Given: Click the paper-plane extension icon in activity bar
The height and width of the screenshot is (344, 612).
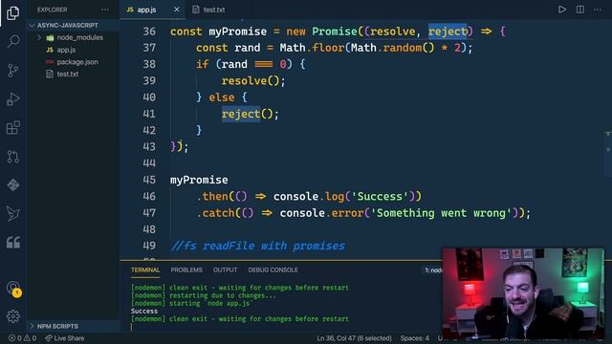Looking at the screenshot, I should click(12, 214).
